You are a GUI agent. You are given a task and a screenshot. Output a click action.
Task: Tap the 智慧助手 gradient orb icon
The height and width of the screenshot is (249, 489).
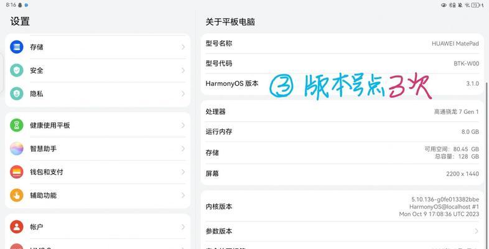pos(17,149)
